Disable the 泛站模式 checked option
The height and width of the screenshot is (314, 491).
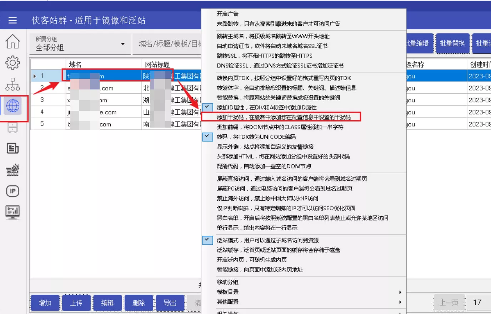point(267,240)
